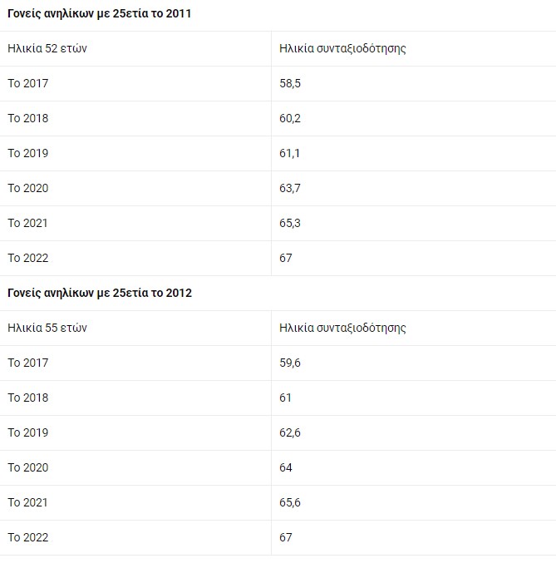Click the value 60,2 cell
Viewport: 556px width, 573px height.
point(290,118)
